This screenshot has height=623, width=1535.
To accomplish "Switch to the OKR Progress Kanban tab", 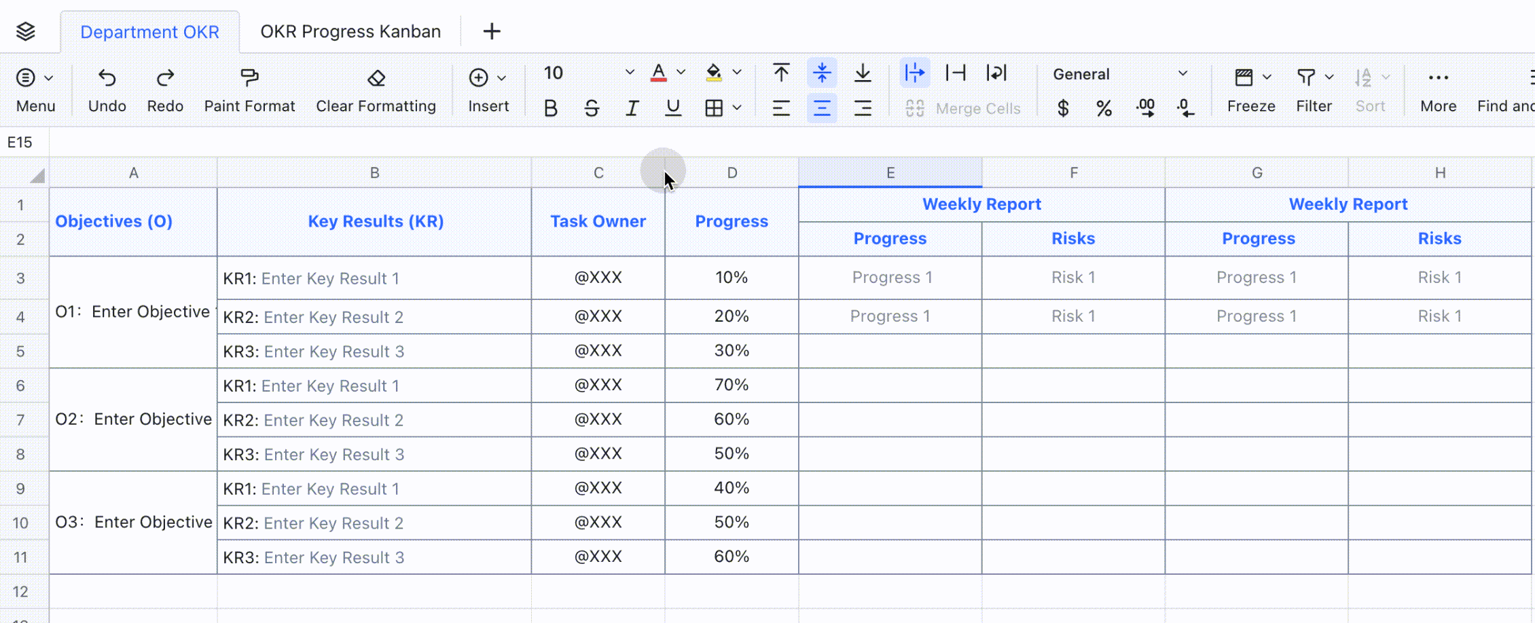I will coord(350,31).
